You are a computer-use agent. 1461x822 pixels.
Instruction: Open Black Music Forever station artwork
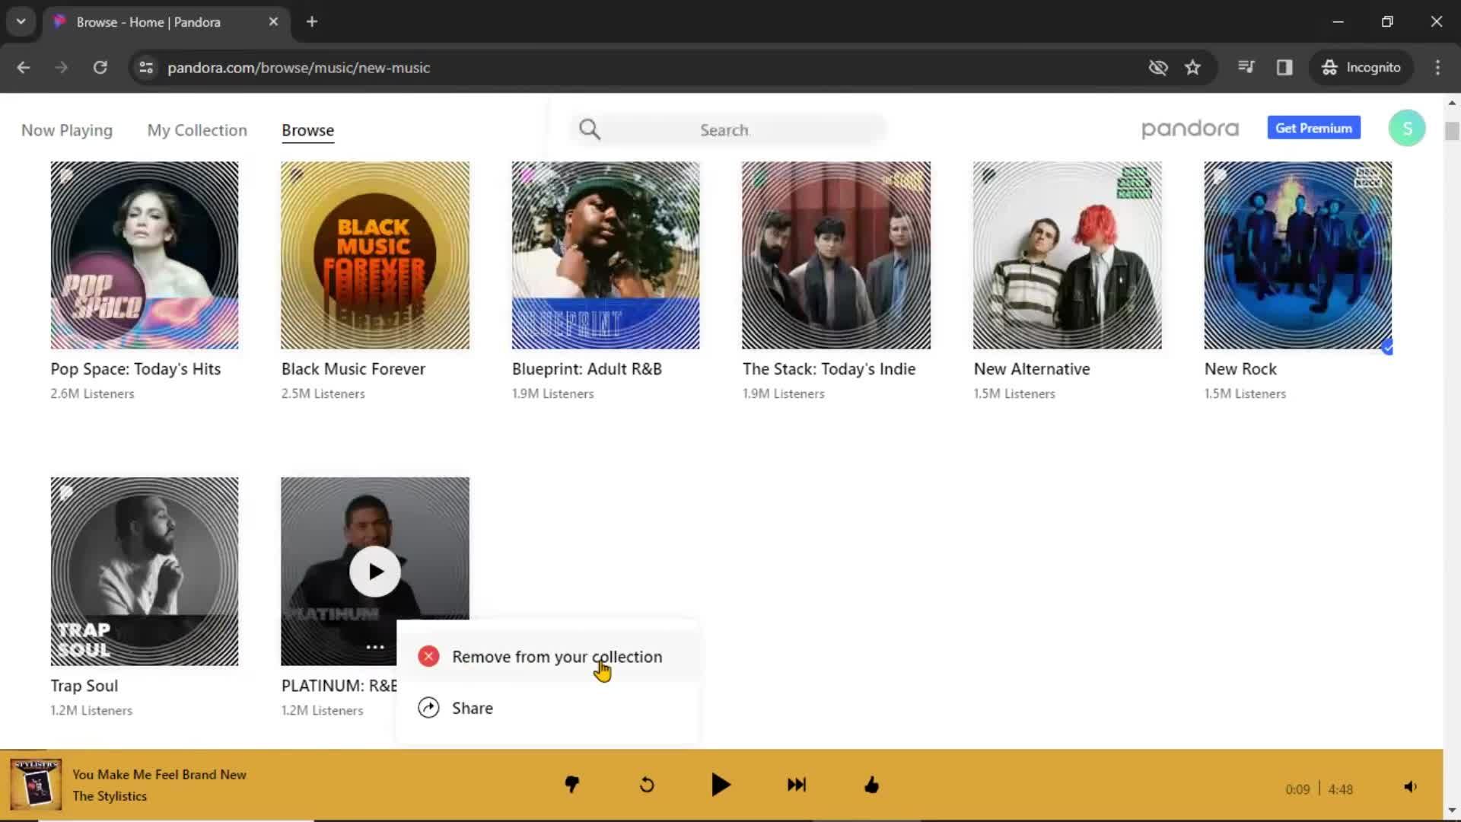tap(375, 255)
